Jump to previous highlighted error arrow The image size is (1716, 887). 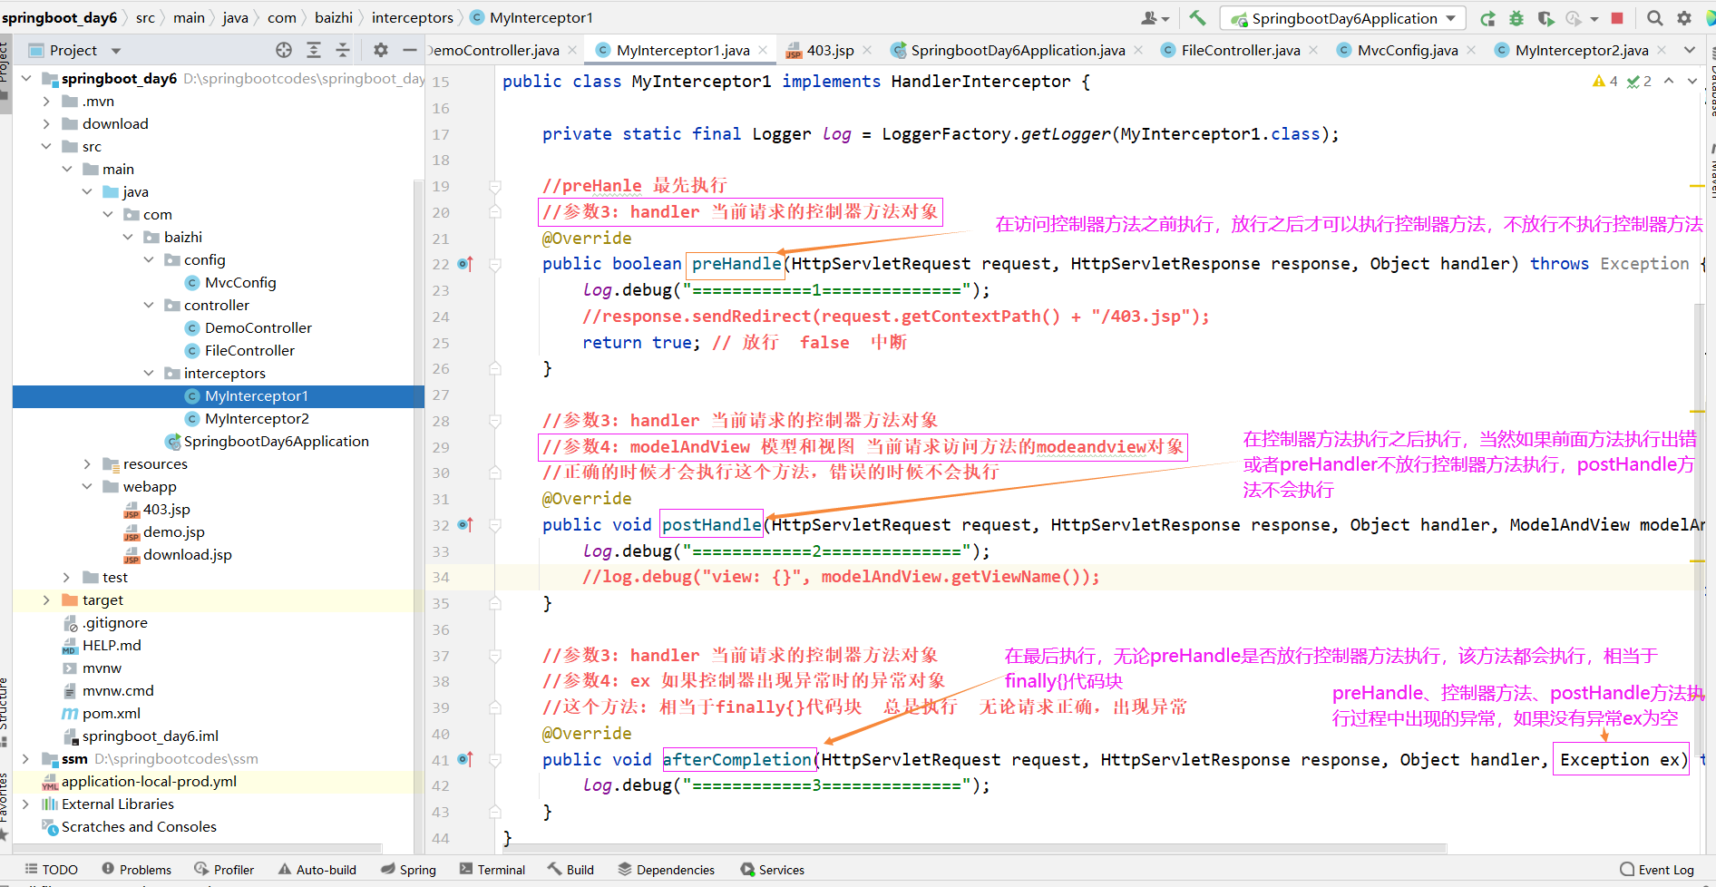[1669, 82]
